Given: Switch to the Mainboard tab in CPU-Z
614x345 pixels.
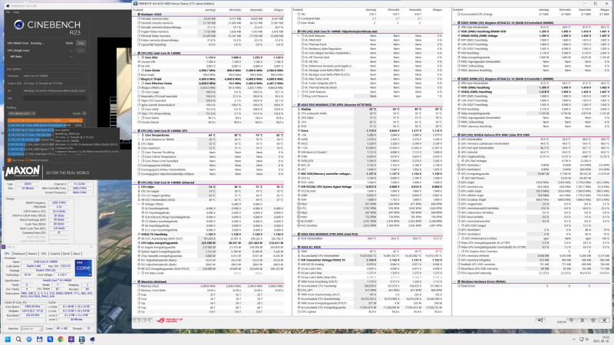Looking at the screenshot, I should coord(18,254).
